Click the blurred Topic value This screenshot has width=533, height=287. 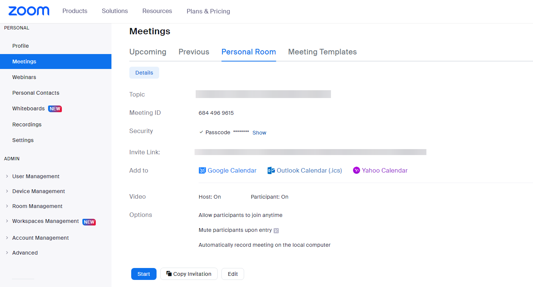(x=263, y=94)
